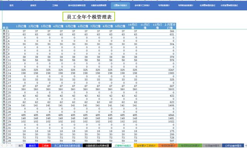This screenshot has width=247, height=148.
Task: Go to 工资表 via top navigation bar
Action: coord(55,5)
